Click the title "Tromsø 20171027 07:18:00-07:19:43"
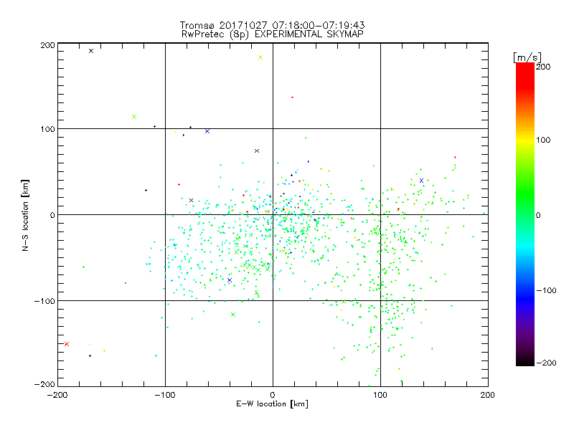574x430 pixels. coord(272,25)
